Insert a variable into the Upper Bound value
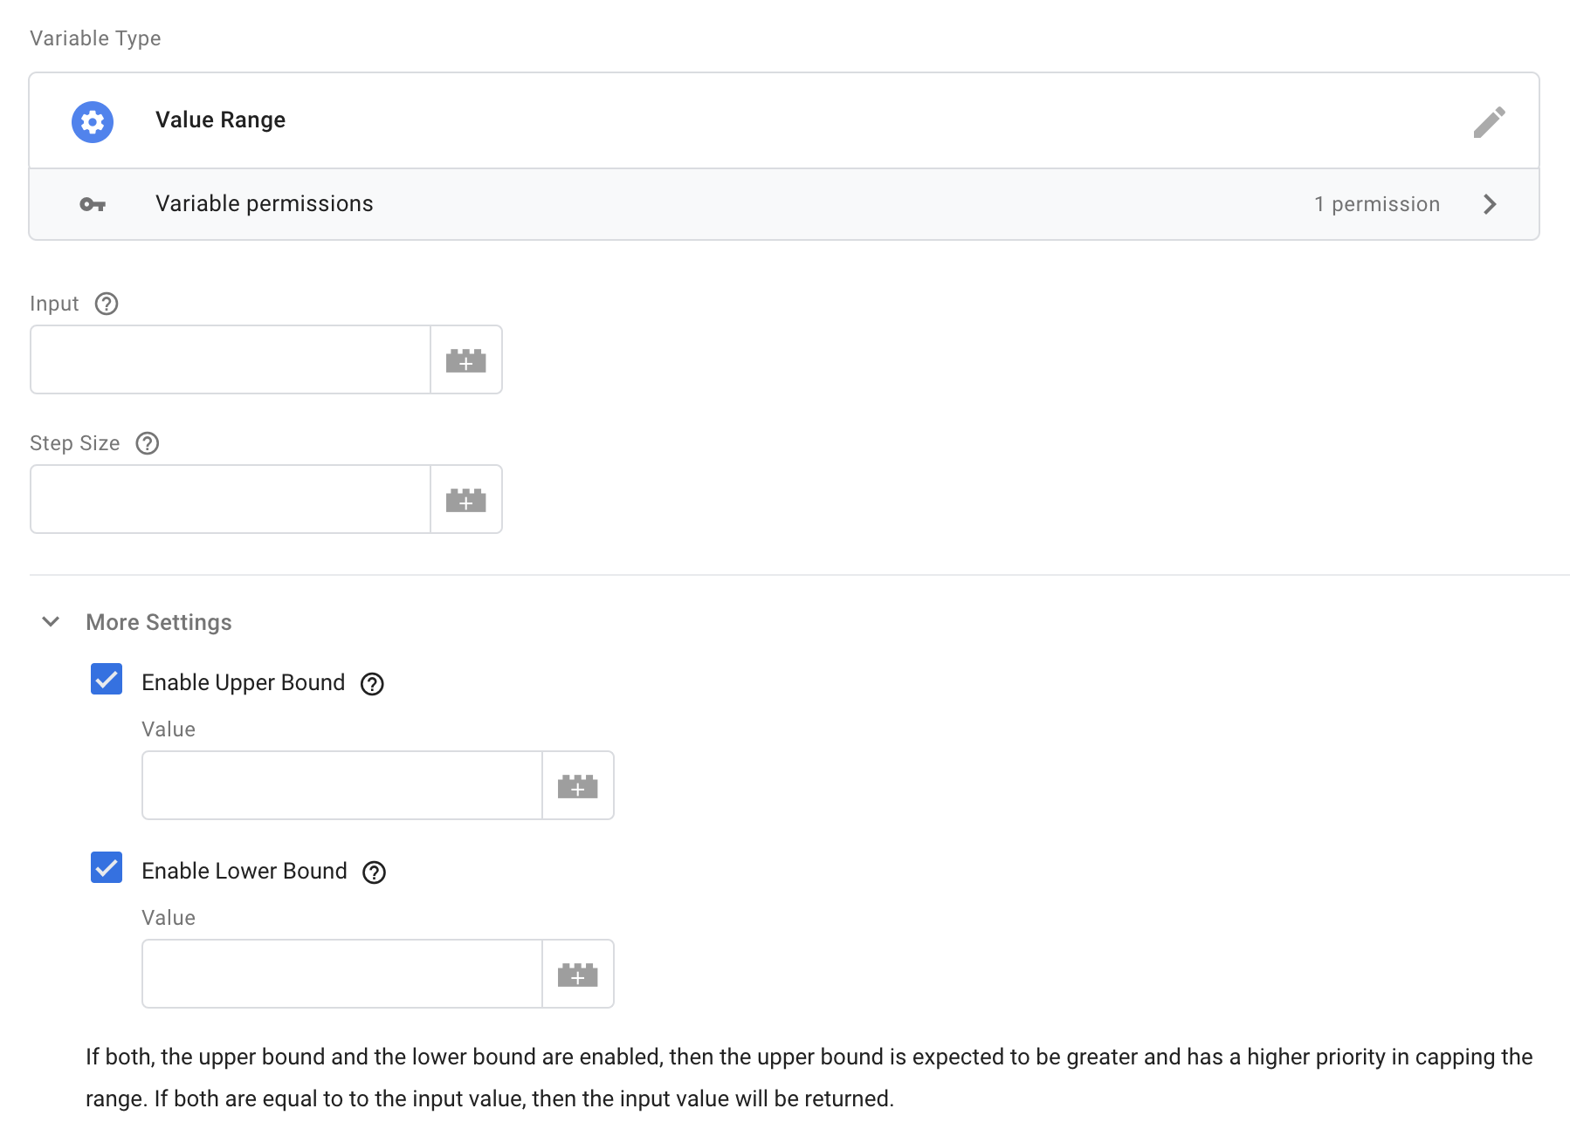This screenshot has width=1570, height=1129. tap(578, 785)
